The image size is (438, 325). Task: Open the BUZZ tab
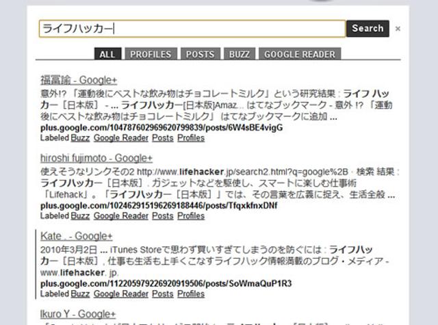pos(240,54)
